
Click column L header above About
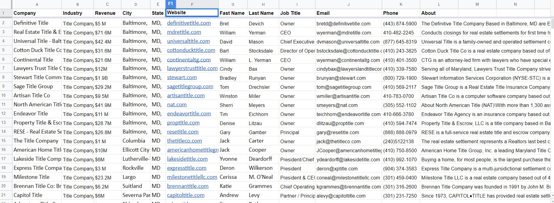pos(439,4)
